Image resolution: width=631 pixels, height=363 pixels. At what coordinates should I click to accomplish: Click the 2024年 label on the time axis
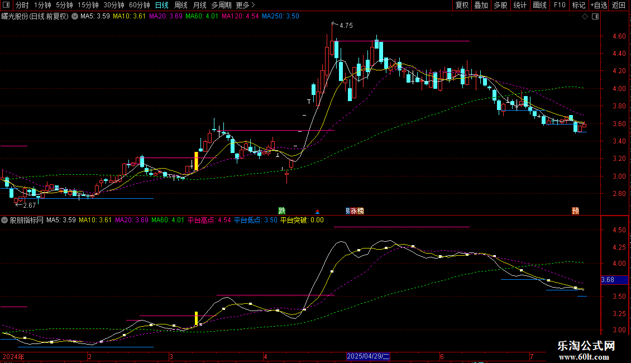13,357
